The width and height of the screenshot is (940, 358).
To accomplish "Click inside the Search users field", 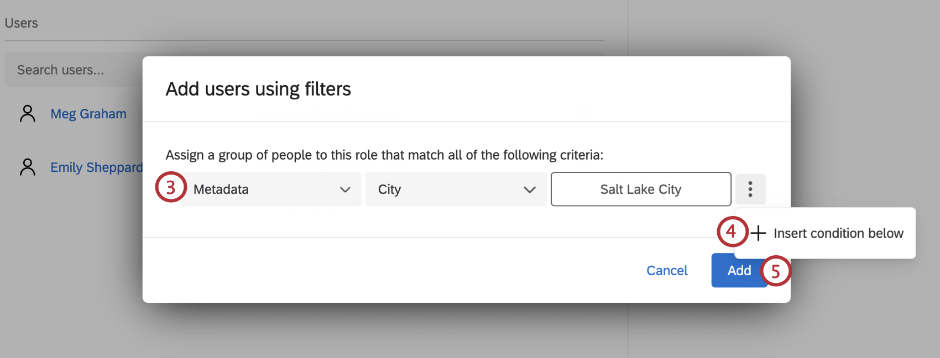I will tap(61, 70).
